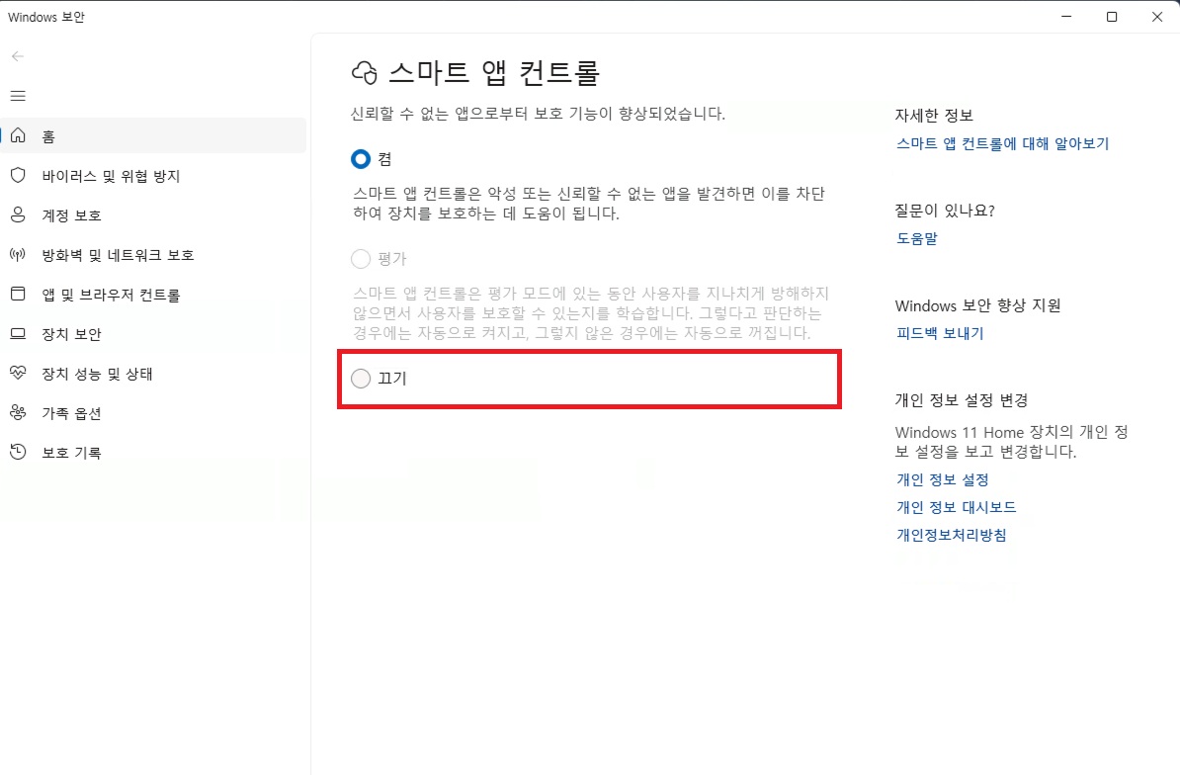Open 개인정보처리방침 link

(952, 535)
